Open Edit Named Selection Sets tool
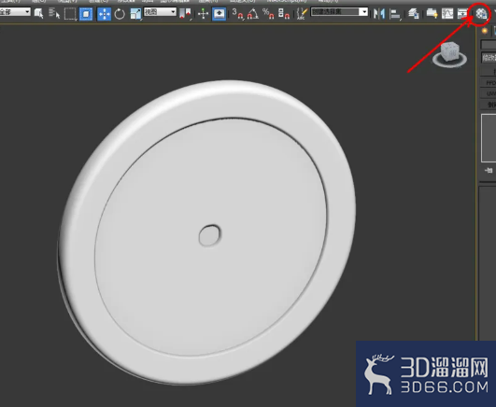The image size is (496, 407). 302,14
